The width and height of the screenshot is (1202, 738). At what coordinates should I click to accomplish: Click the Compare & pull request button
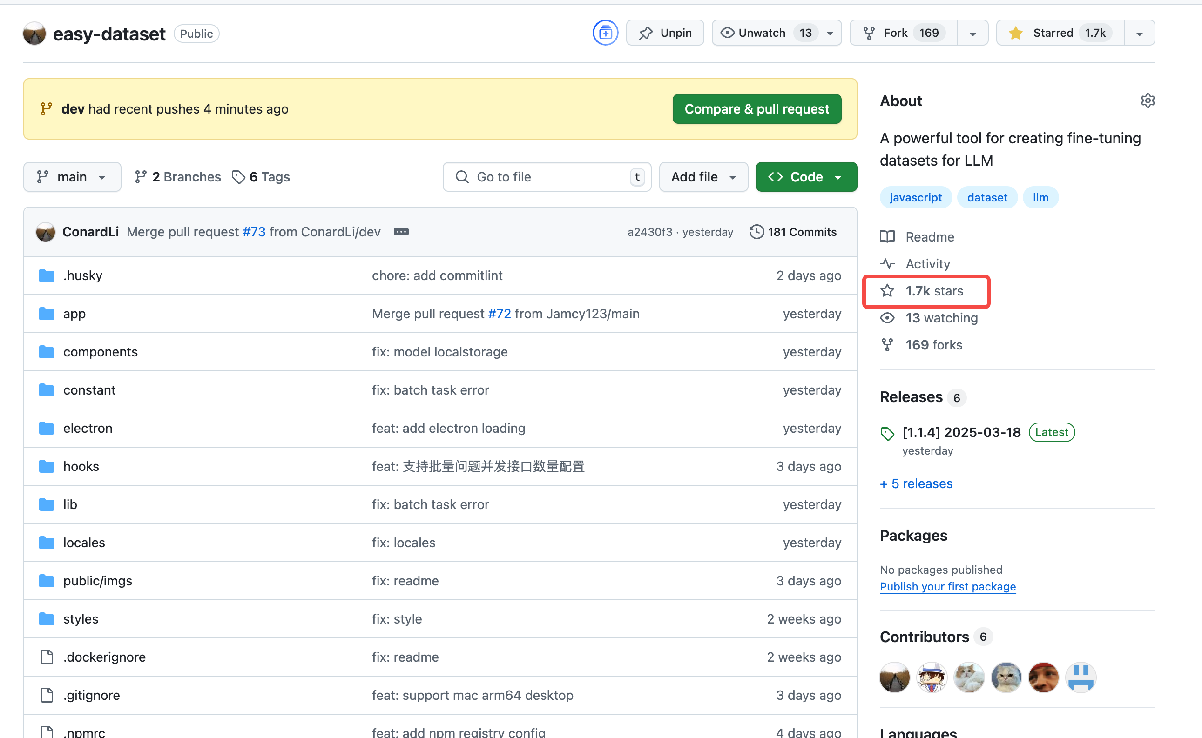coord(756,109)
